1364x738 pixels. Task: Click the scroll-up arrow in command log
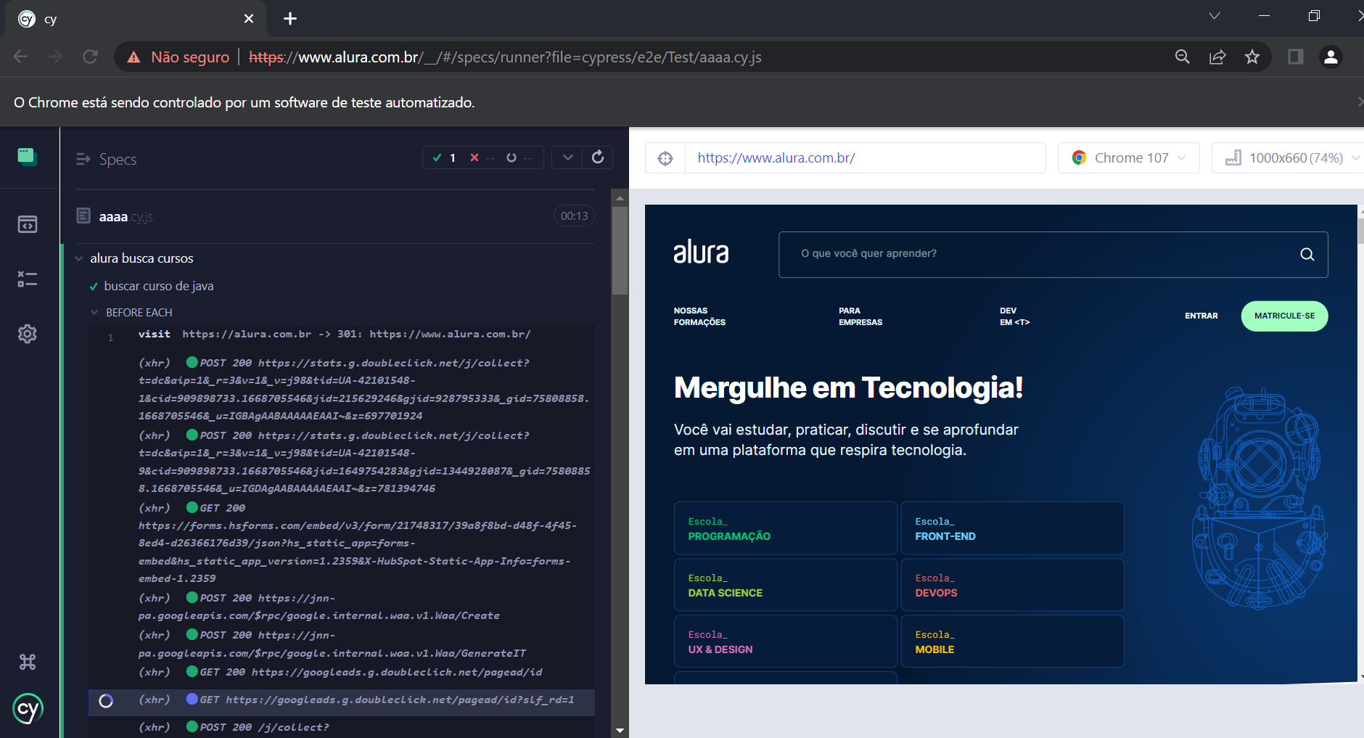pos(620,197)
